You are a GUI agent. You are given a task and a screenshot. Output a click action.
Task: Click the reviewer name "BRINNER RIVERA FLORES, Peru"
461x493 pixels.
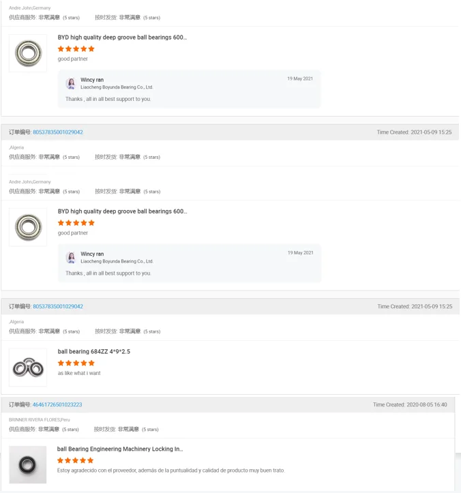point(40,420)
